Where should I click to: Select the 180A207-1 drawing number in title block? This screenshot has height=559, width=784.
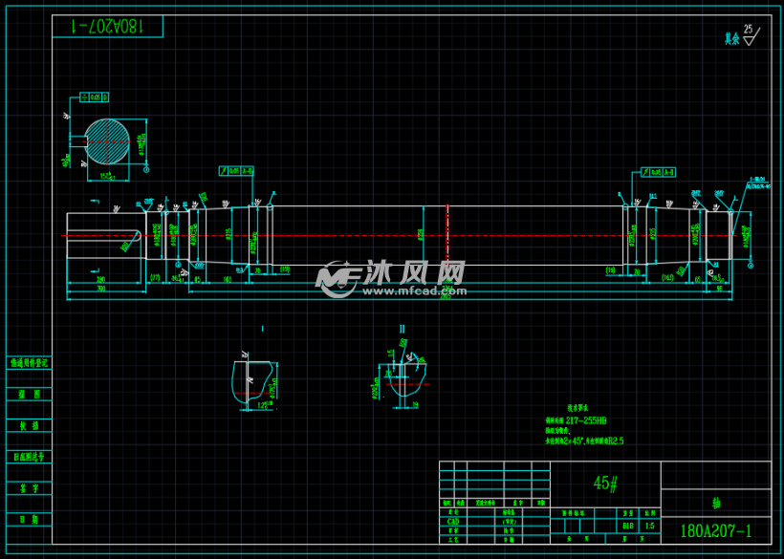(715, 530)
